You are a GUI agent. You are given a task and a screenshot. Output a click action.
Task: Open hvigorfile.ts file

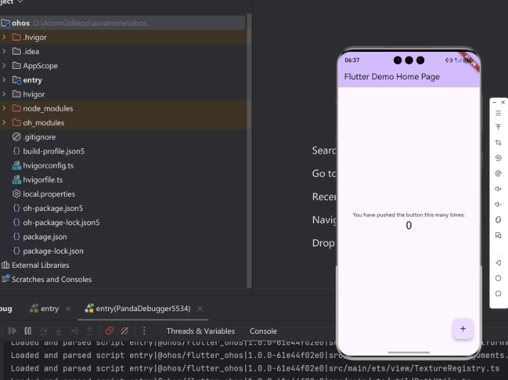point(43,180)
